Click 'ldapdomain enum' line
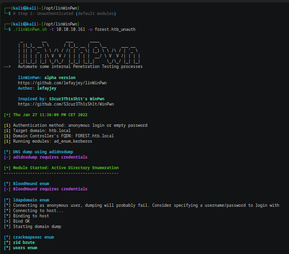Image resolution: width=289 pixels, height=254 pixels. [x=31, y=200]
